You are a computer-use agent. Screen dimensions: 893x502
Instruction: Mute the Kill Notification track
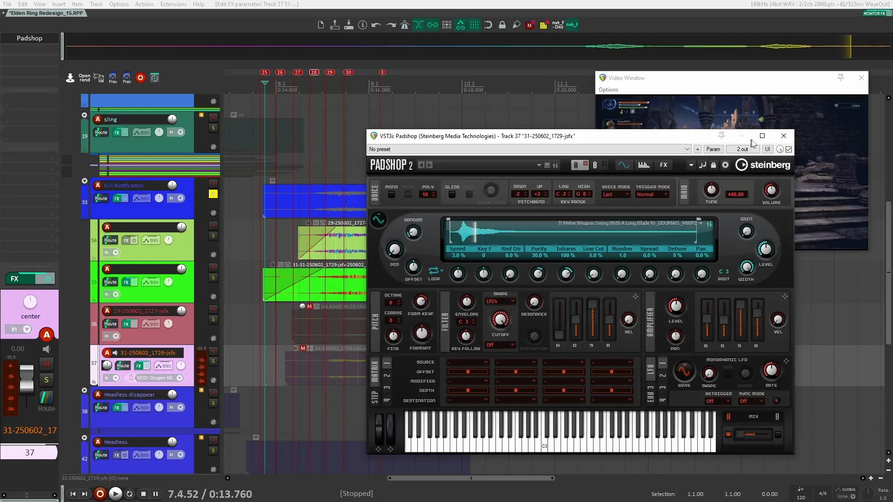tap(213, 184)
